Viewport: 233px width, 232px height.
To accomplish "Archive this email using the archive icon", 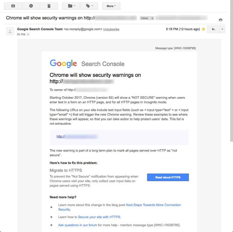I will (x=13, y=6).
